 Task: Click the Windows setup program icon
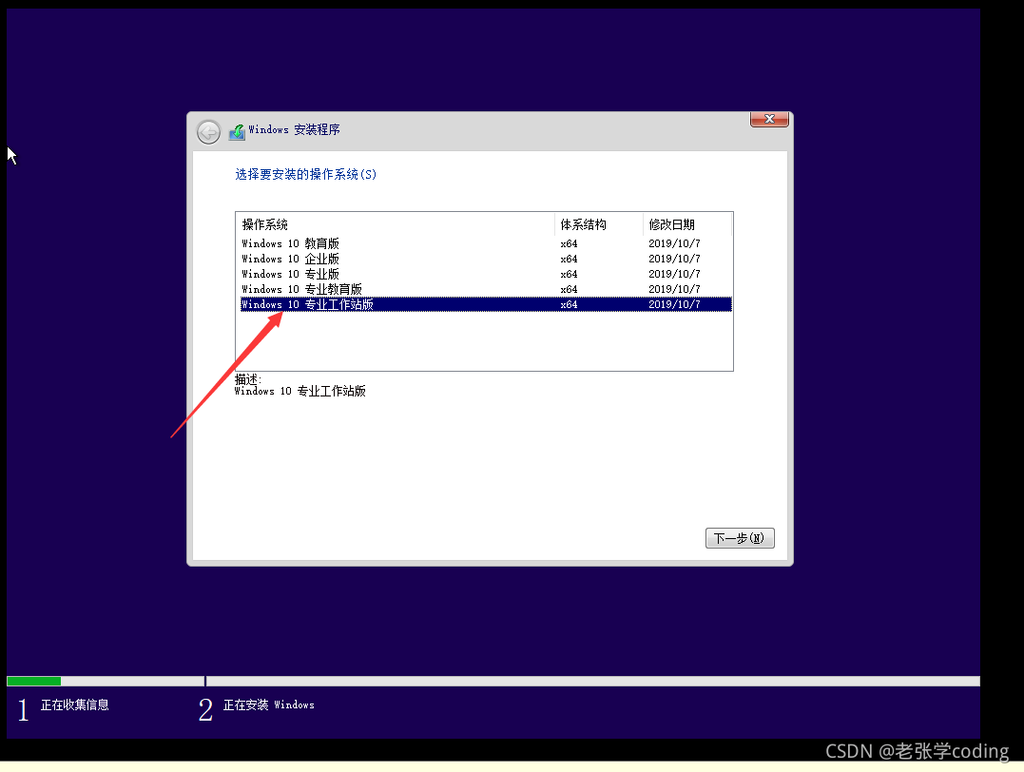click(237, 132)
